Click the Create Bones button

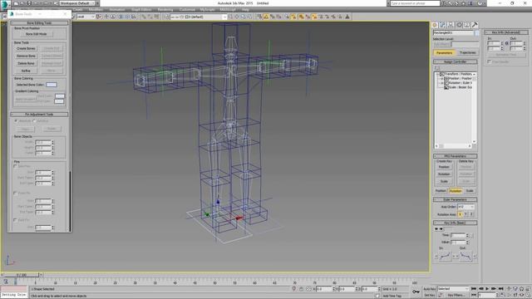click(x=26, y=48)
